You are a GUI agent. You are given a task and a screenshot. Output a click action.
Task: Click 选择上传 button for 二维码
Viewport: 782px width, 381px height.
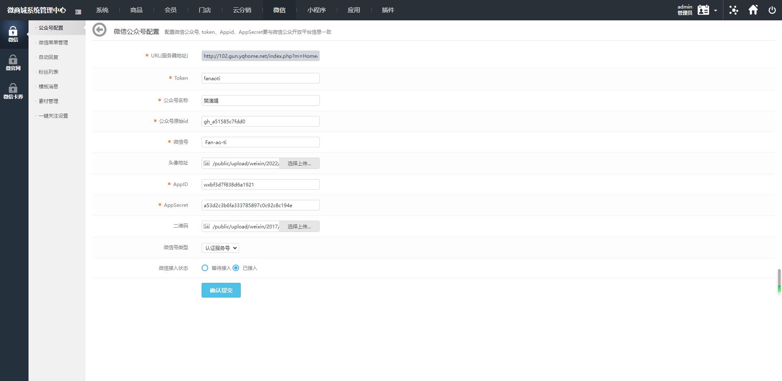[x=299, y=226]
